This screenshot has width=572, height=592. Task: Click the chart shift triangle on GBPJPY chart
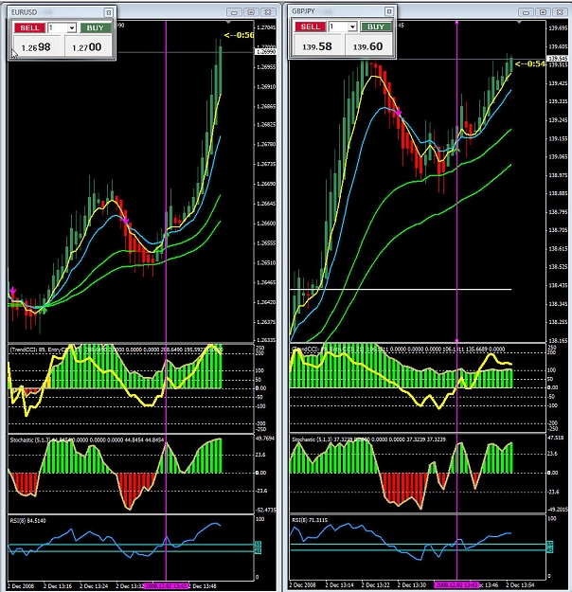click(520, 23)
